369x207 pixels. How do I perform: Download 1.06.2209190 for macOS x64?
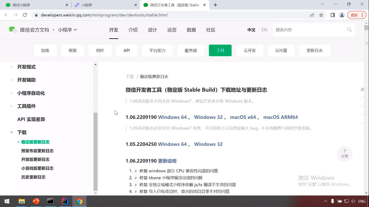(243, 117)
